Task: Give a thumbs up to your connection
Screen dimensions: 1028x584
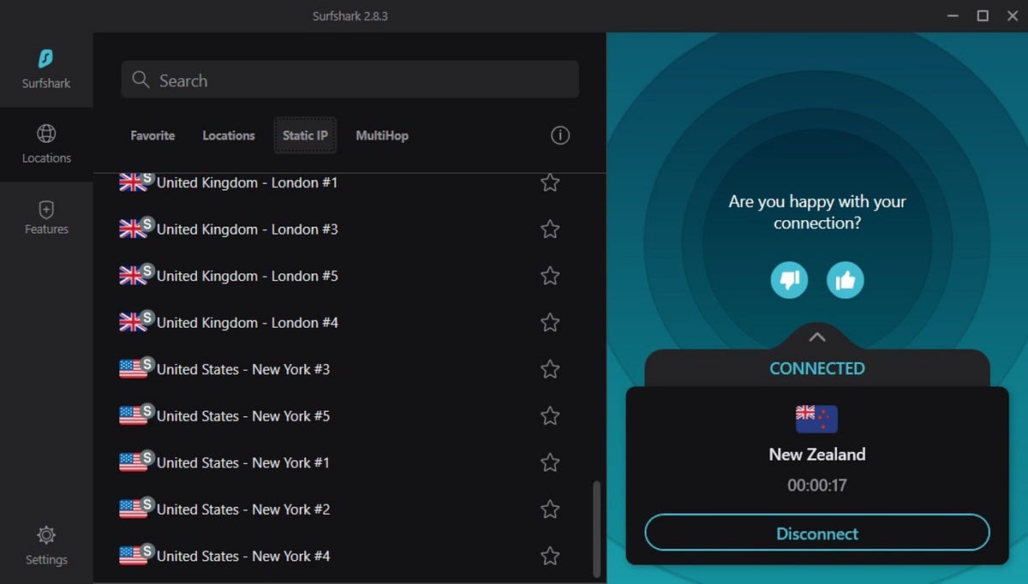Action: coord(845,280)
